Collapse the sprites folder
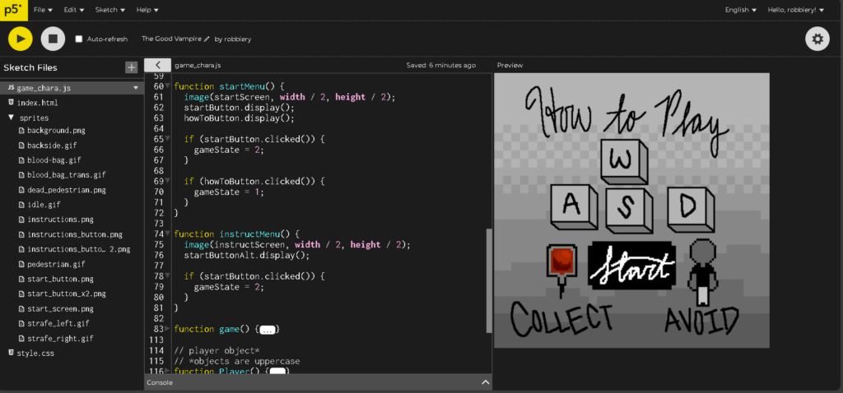843x393 pixels. [11, 117]
